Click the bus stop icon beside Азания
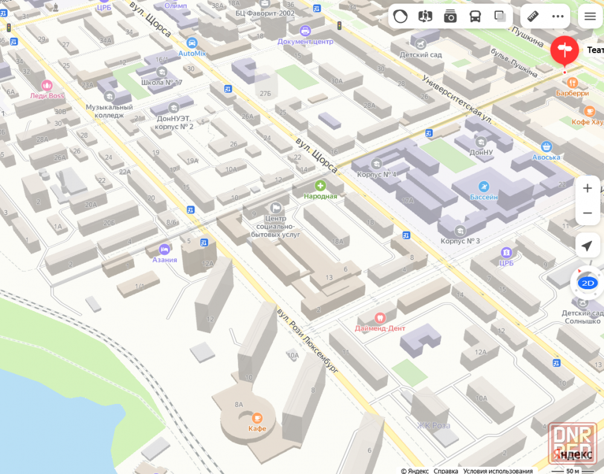This screenshot has height=474, width=604. pos(204,243)
